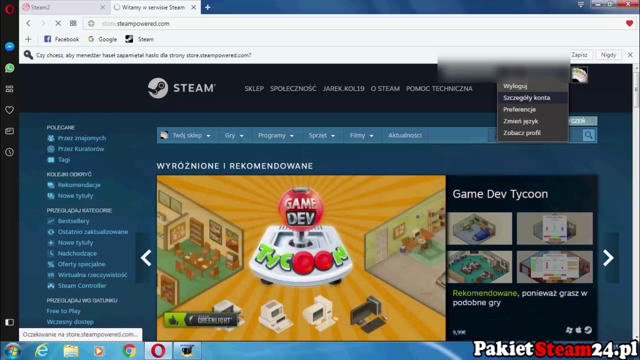Open Internet Explorer from the taskbar

(42, 351)
